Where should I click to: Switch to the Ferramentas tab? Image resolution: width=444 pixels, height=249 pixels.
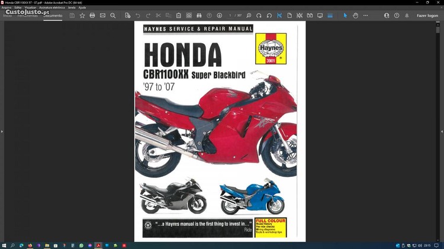click(x=27, y=15)
